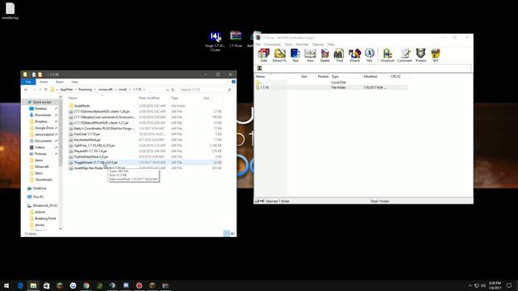518x291 pixels.
Task: Sort by Size column in Explorer
Action: tap(206, 98)
